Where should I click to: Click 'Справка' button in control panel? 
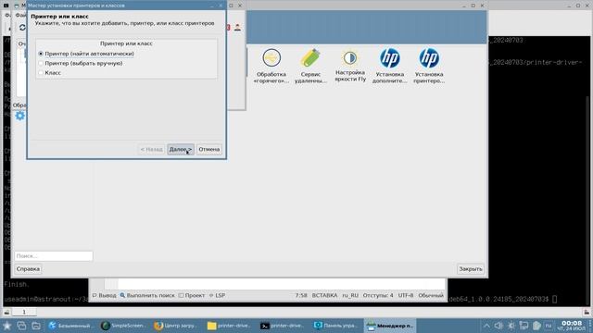[28, 269]
